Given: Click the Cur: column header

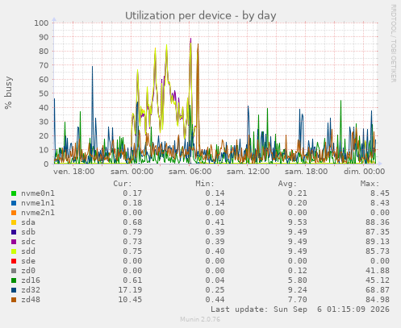Looking at the screenshot, I should click(x=123, y=184).
